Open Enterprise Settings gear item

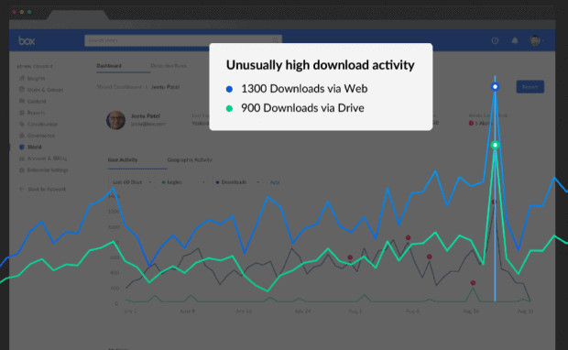[43, 170]
